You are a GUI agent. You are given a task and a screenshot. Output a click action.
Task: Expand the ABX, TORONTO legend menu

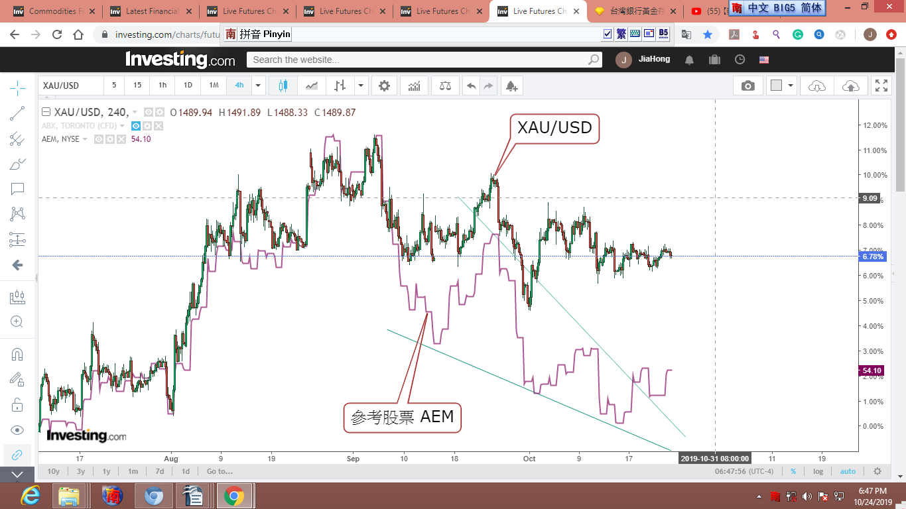coord(123,126)
